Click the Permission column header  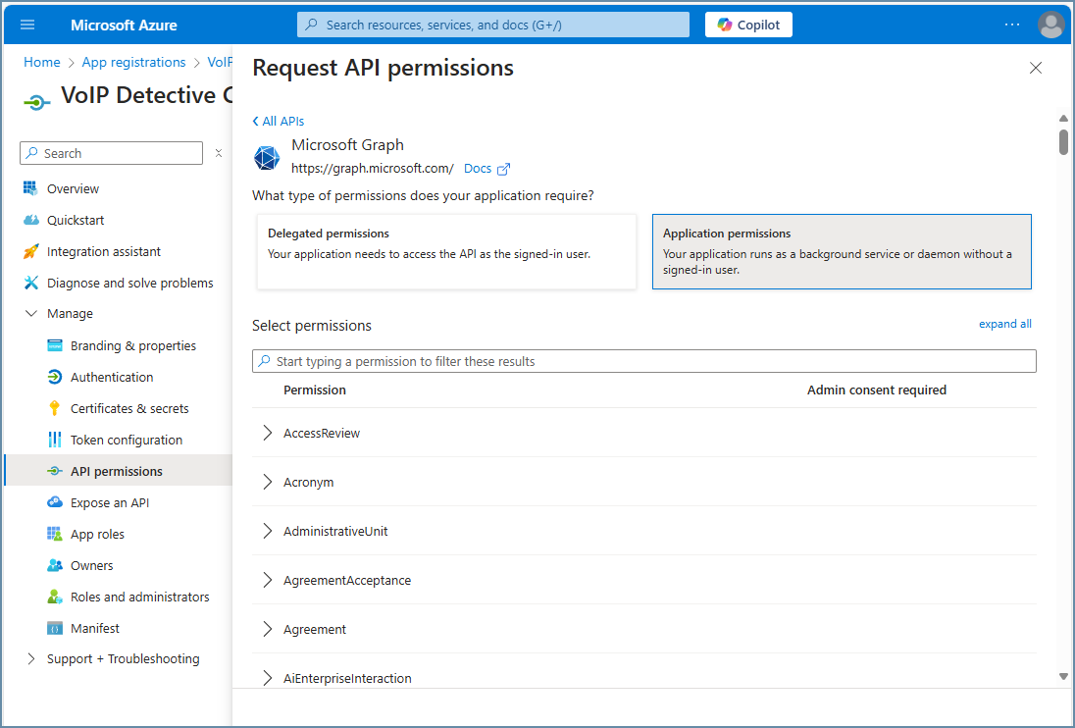(315, 390)
